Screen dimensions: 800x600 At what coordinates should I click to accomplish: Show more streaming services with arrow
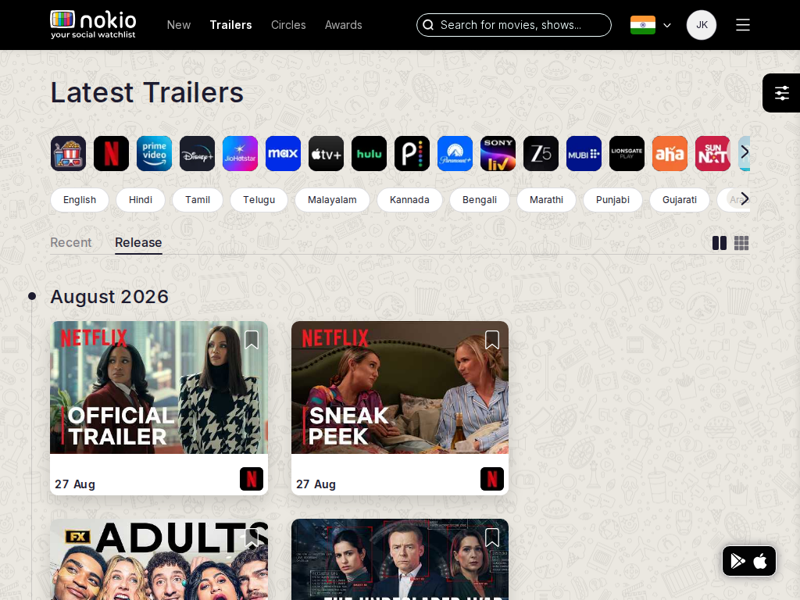tap(745, 152)
